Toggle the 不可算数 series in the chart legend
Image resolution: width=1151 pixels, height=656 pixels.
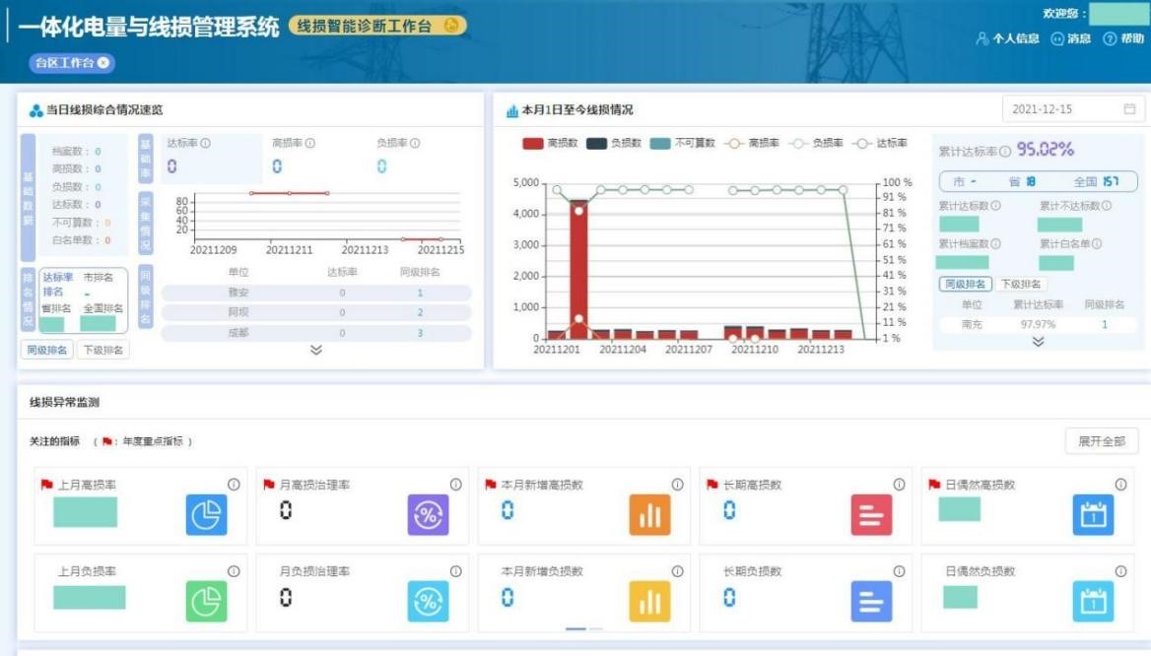(x=682, y=143)
